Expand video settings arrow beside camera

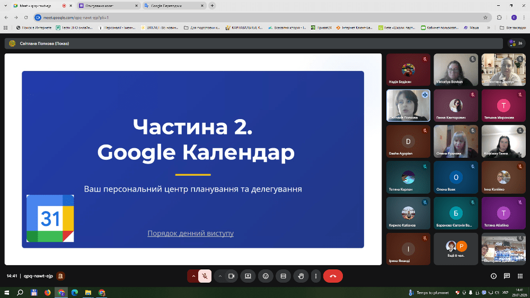pos(220,276)
